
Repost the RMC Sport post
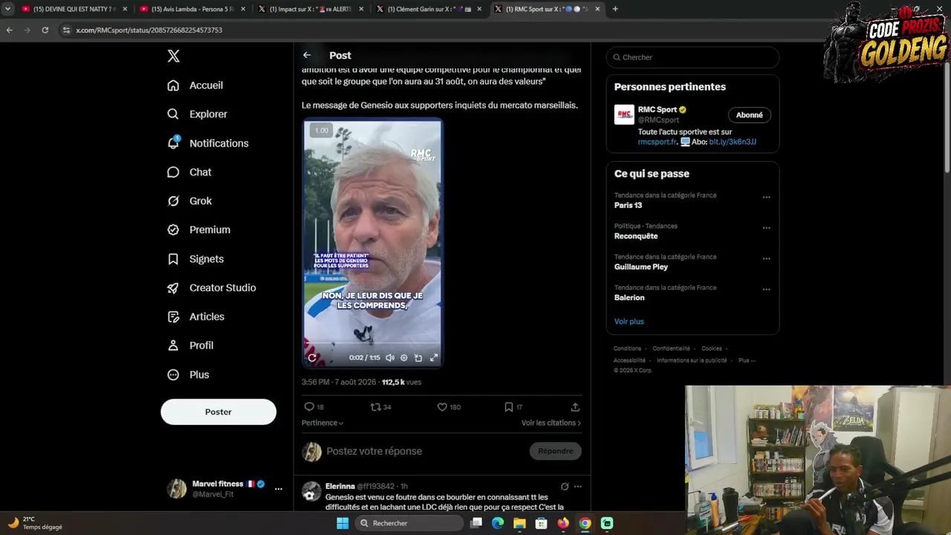(375, 407)
